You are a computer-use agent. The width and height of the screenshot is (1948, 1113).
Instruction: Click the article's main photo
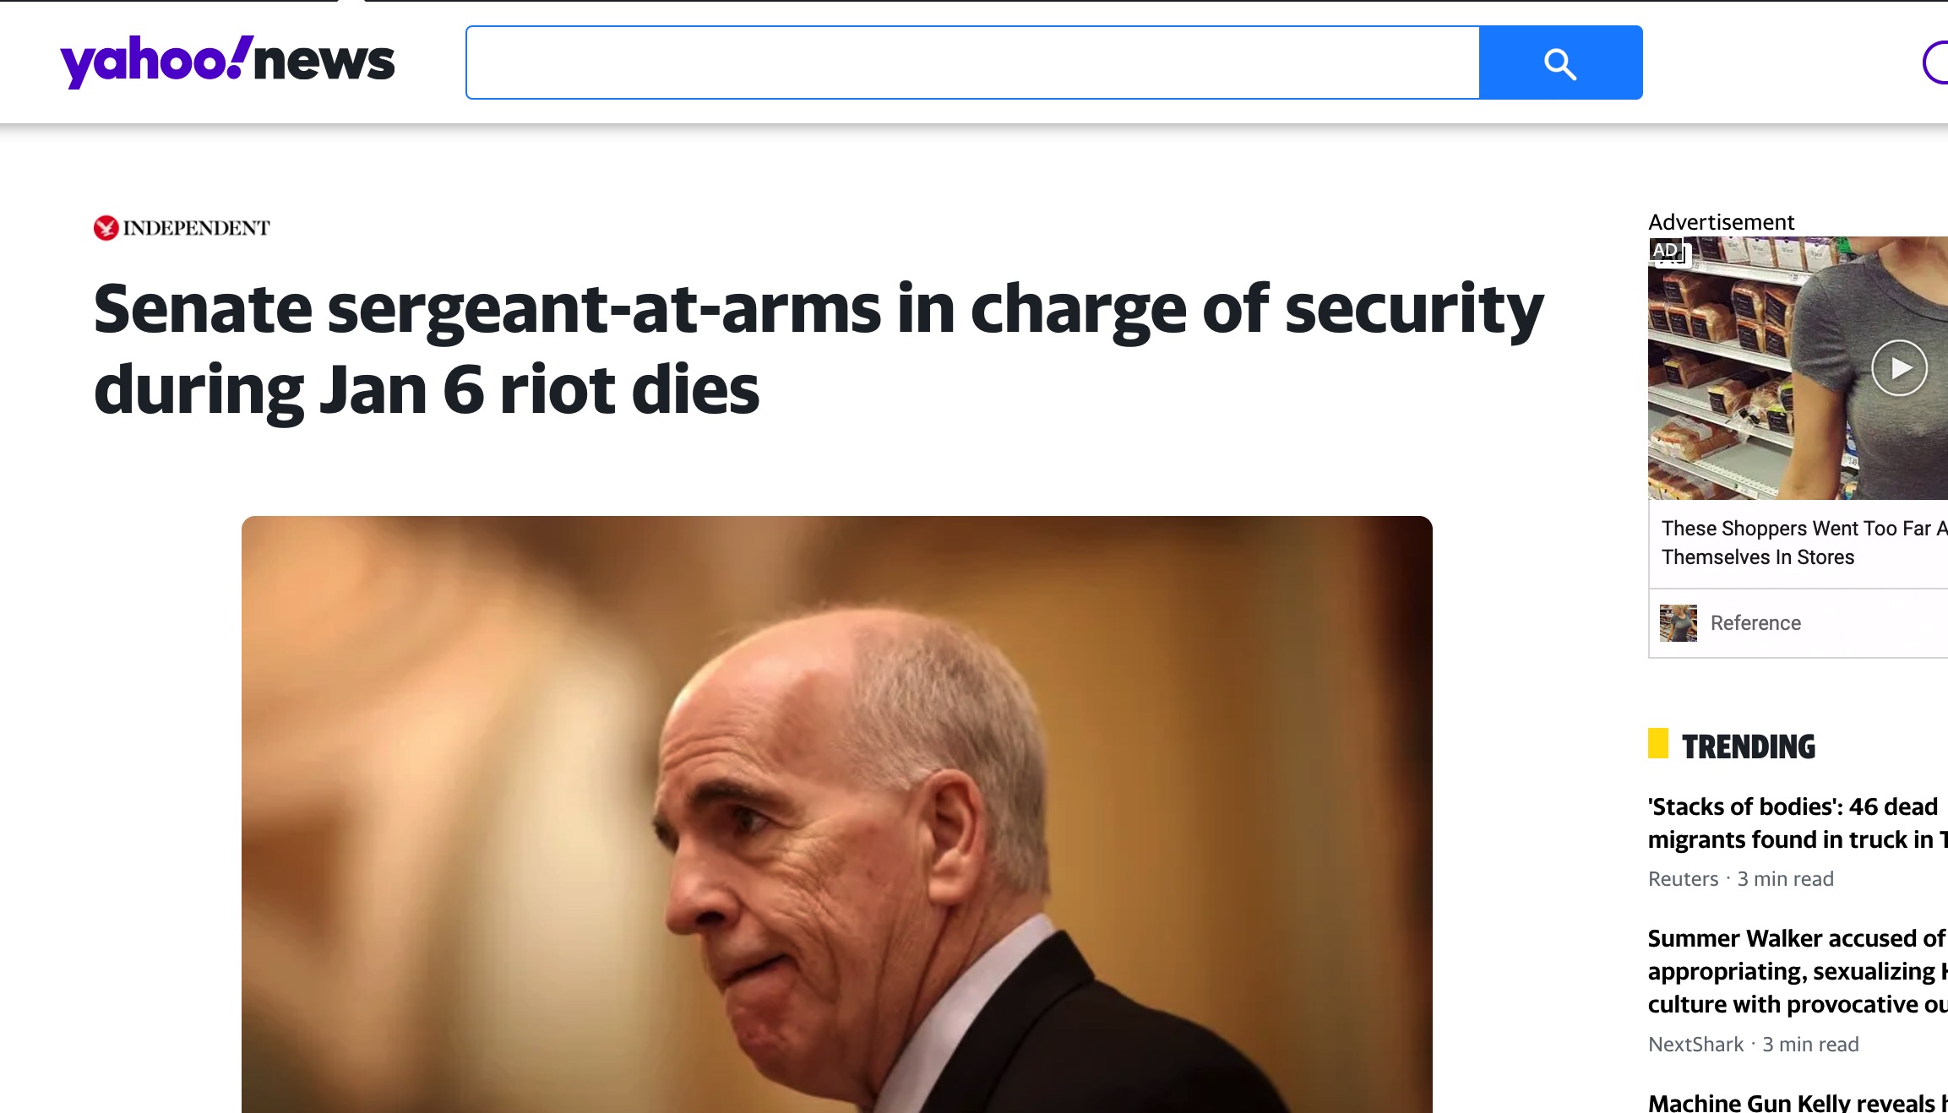[836, 814]
